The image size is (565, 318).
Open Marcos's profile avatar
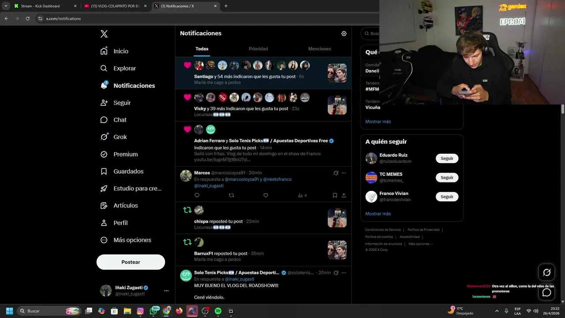click(x=186, y=176)
